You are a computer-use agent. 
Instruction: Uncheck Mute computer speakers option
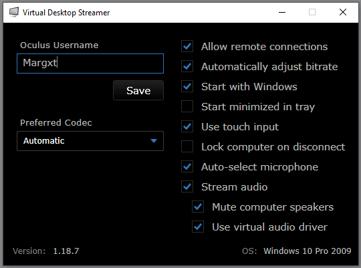click(198, 207)
